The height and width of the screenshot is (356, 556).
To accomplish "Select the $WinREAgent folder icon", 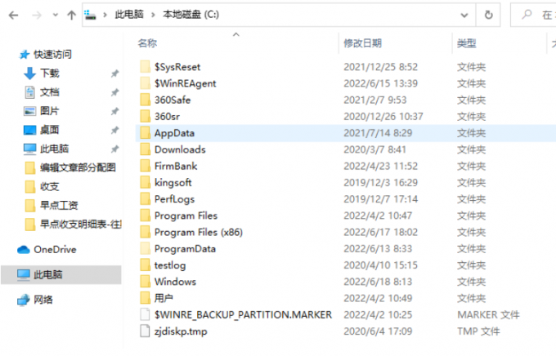I will (x=145, y=83).
